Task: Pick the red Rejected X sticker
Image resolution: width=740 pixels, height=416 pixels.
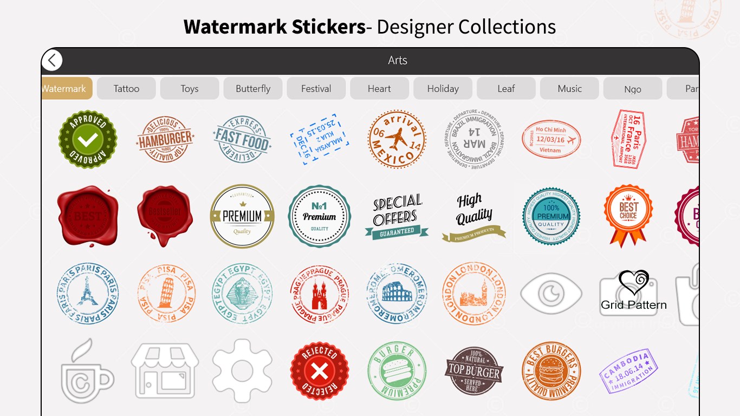Action: pos(320,371)
